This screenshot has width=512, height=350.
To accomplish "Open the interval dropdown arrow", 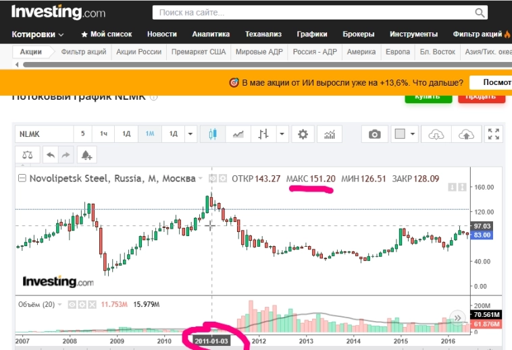I will (x=190, y=134).
